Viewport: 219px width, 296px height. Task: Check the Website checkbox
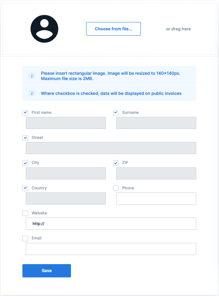point(25,213)
